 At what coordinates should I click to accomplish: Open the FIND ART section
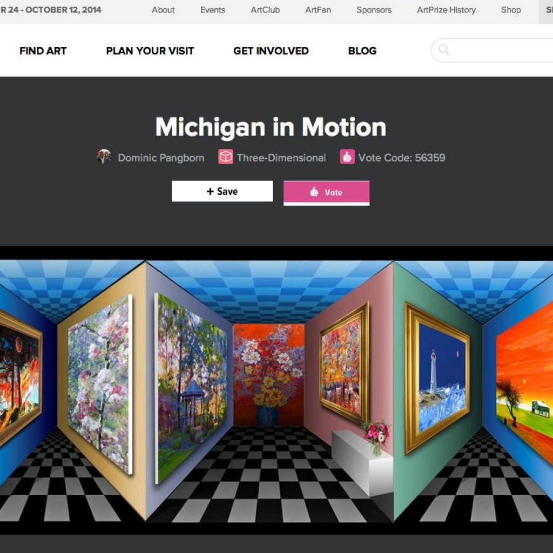[43, 51]
